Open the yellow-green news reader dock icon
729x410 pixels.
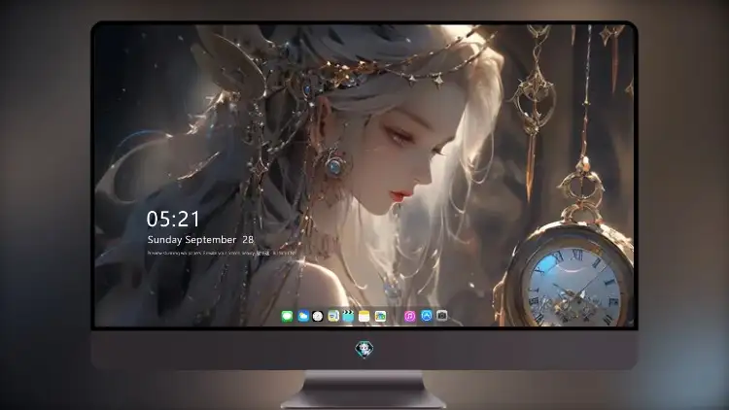tap(332, 317)
